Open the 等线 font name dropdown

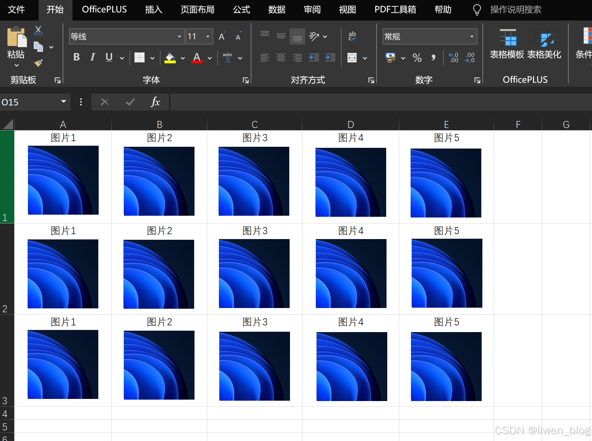point(179,36)
